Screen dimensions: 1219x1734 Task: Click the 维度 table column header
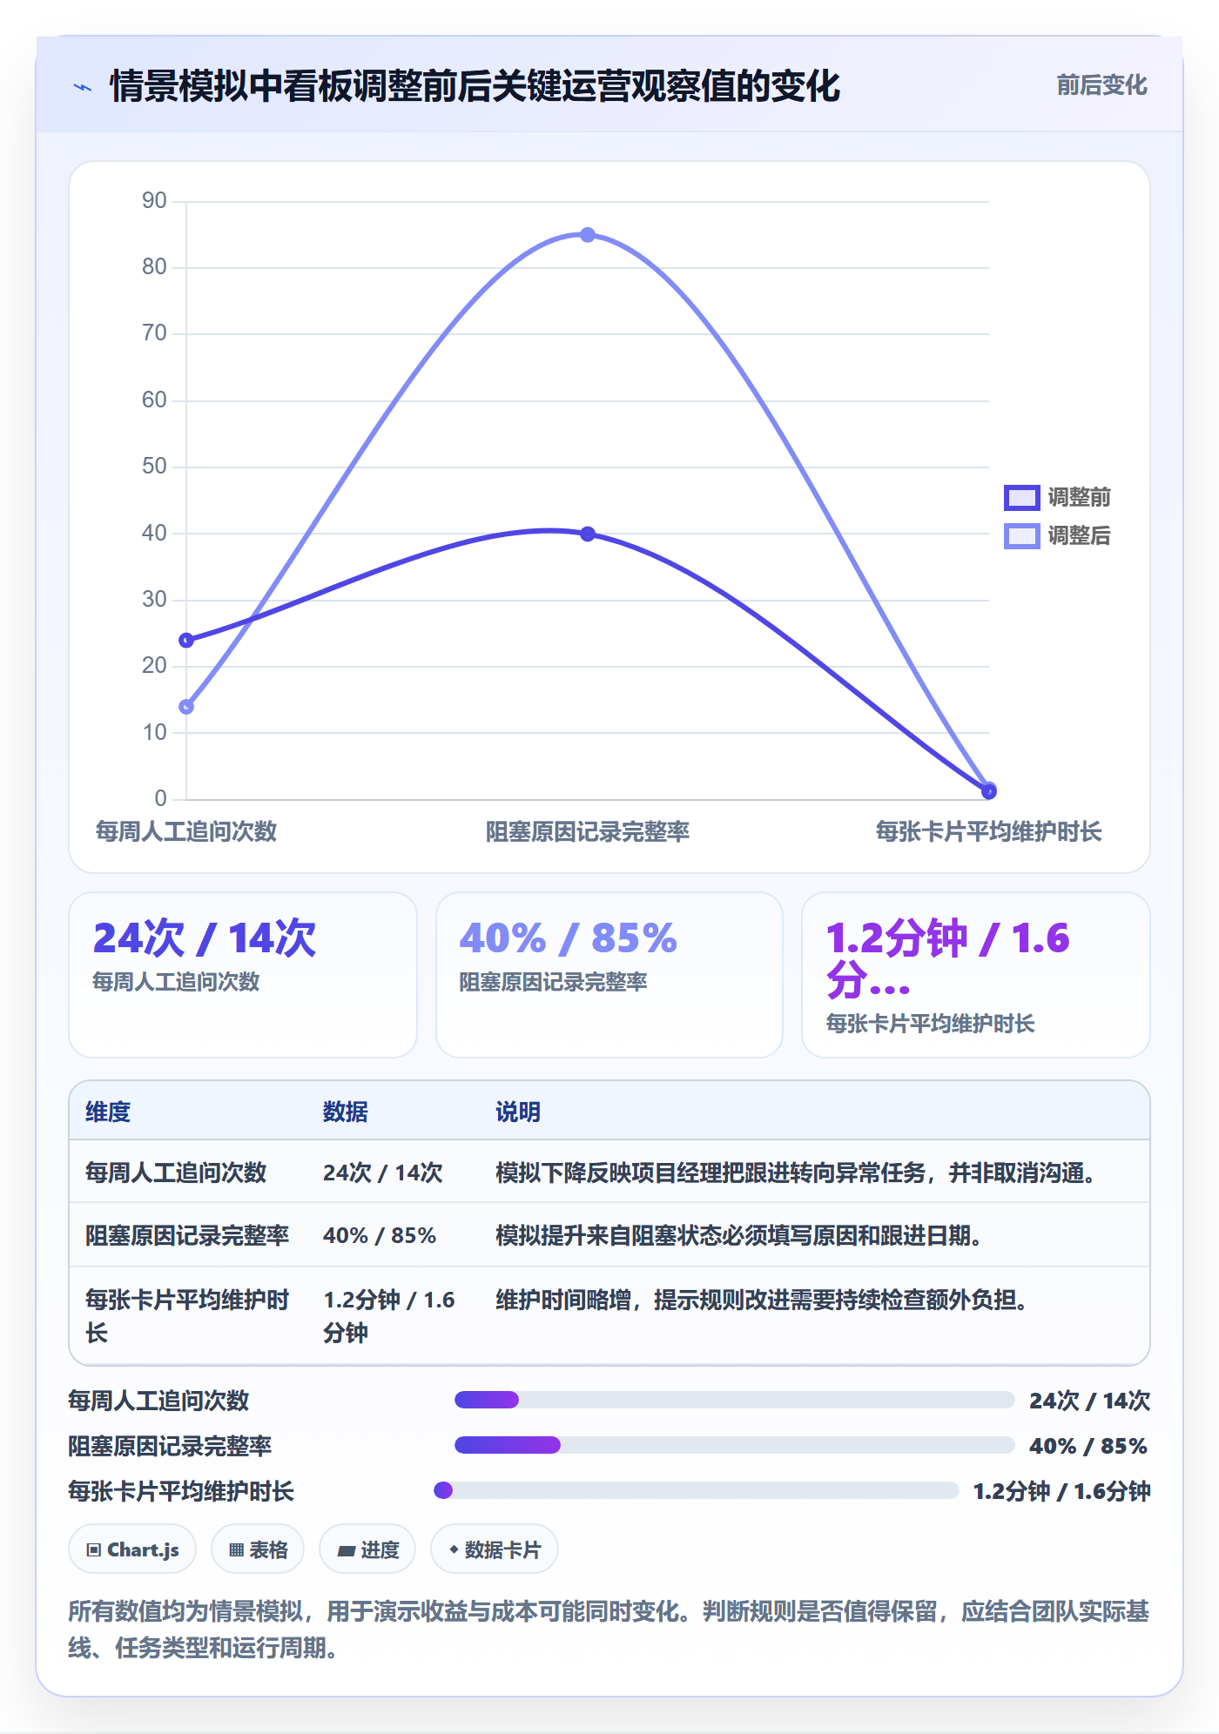(x=108, y=1112)
